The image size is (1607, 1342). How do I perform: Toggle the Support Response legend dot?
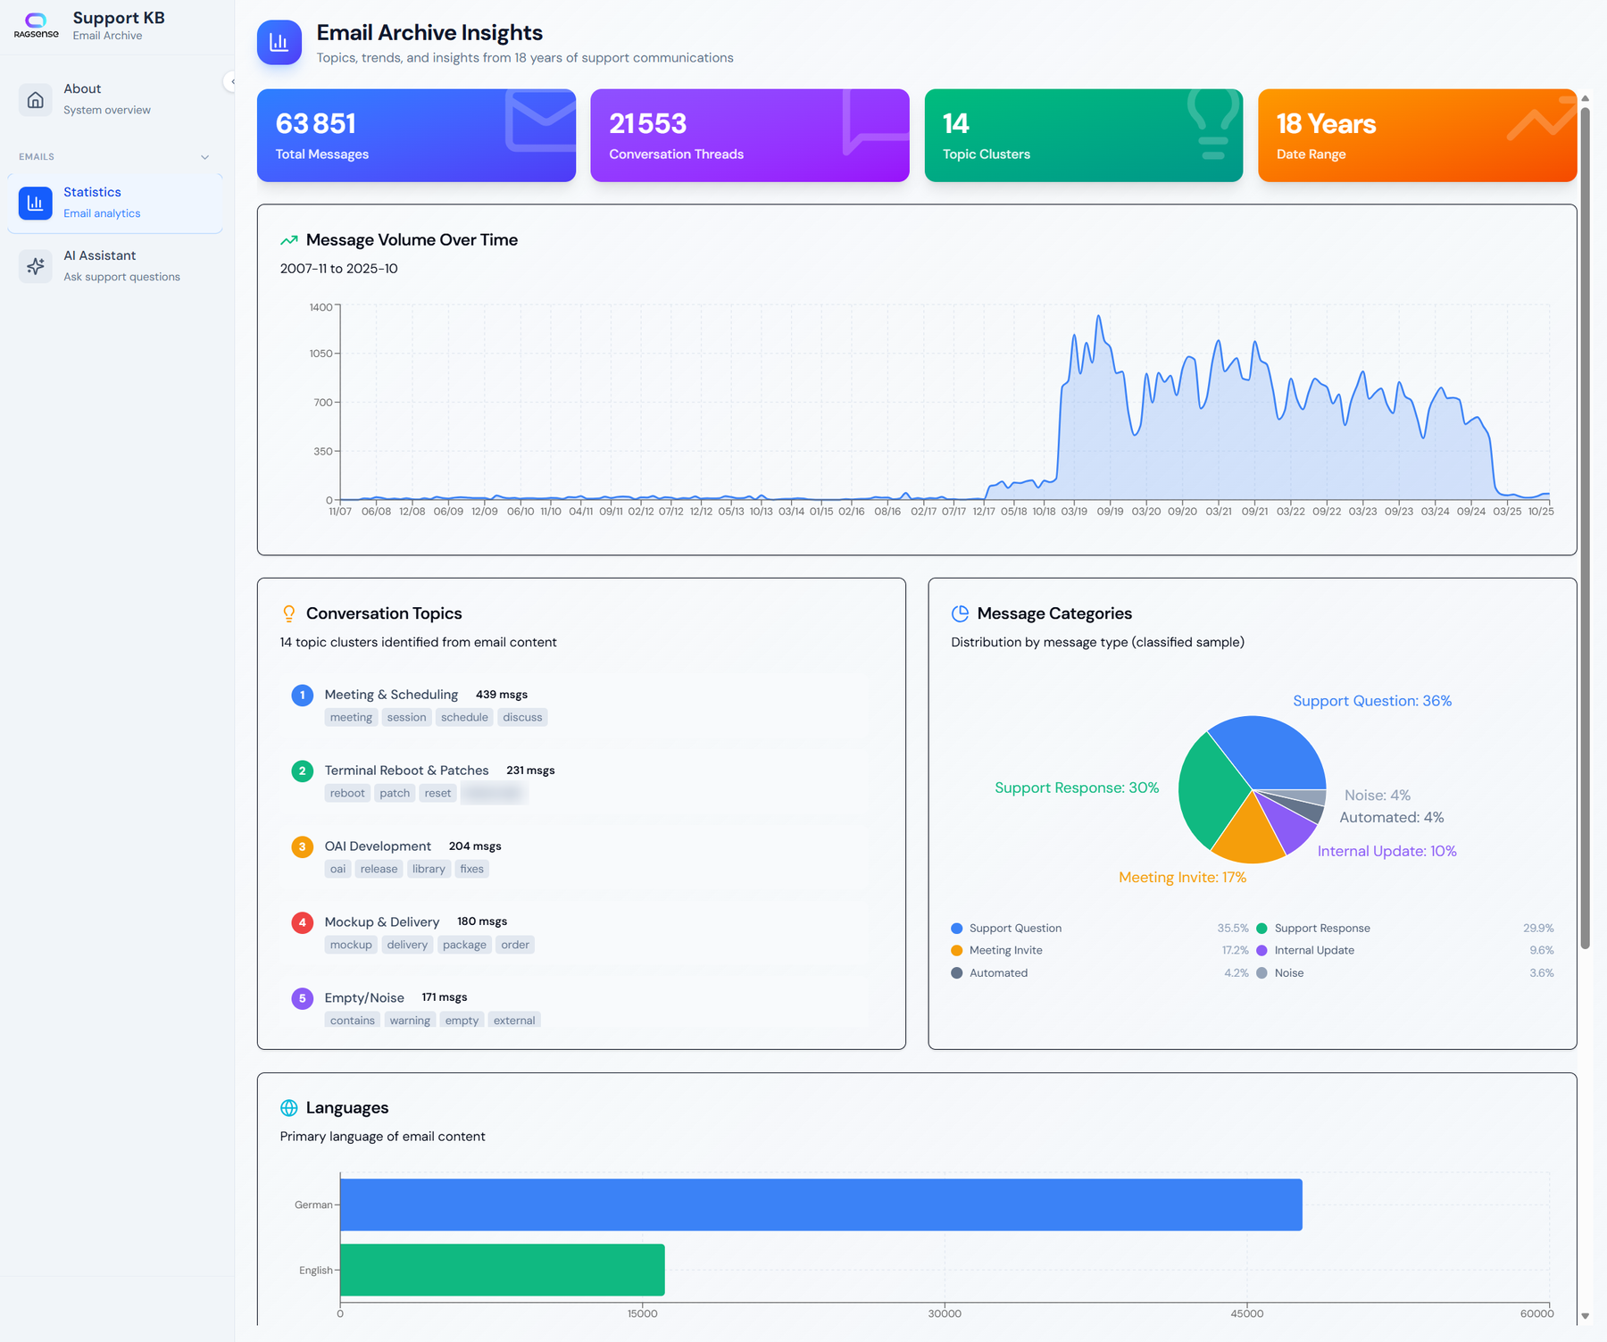(1262, 929)
